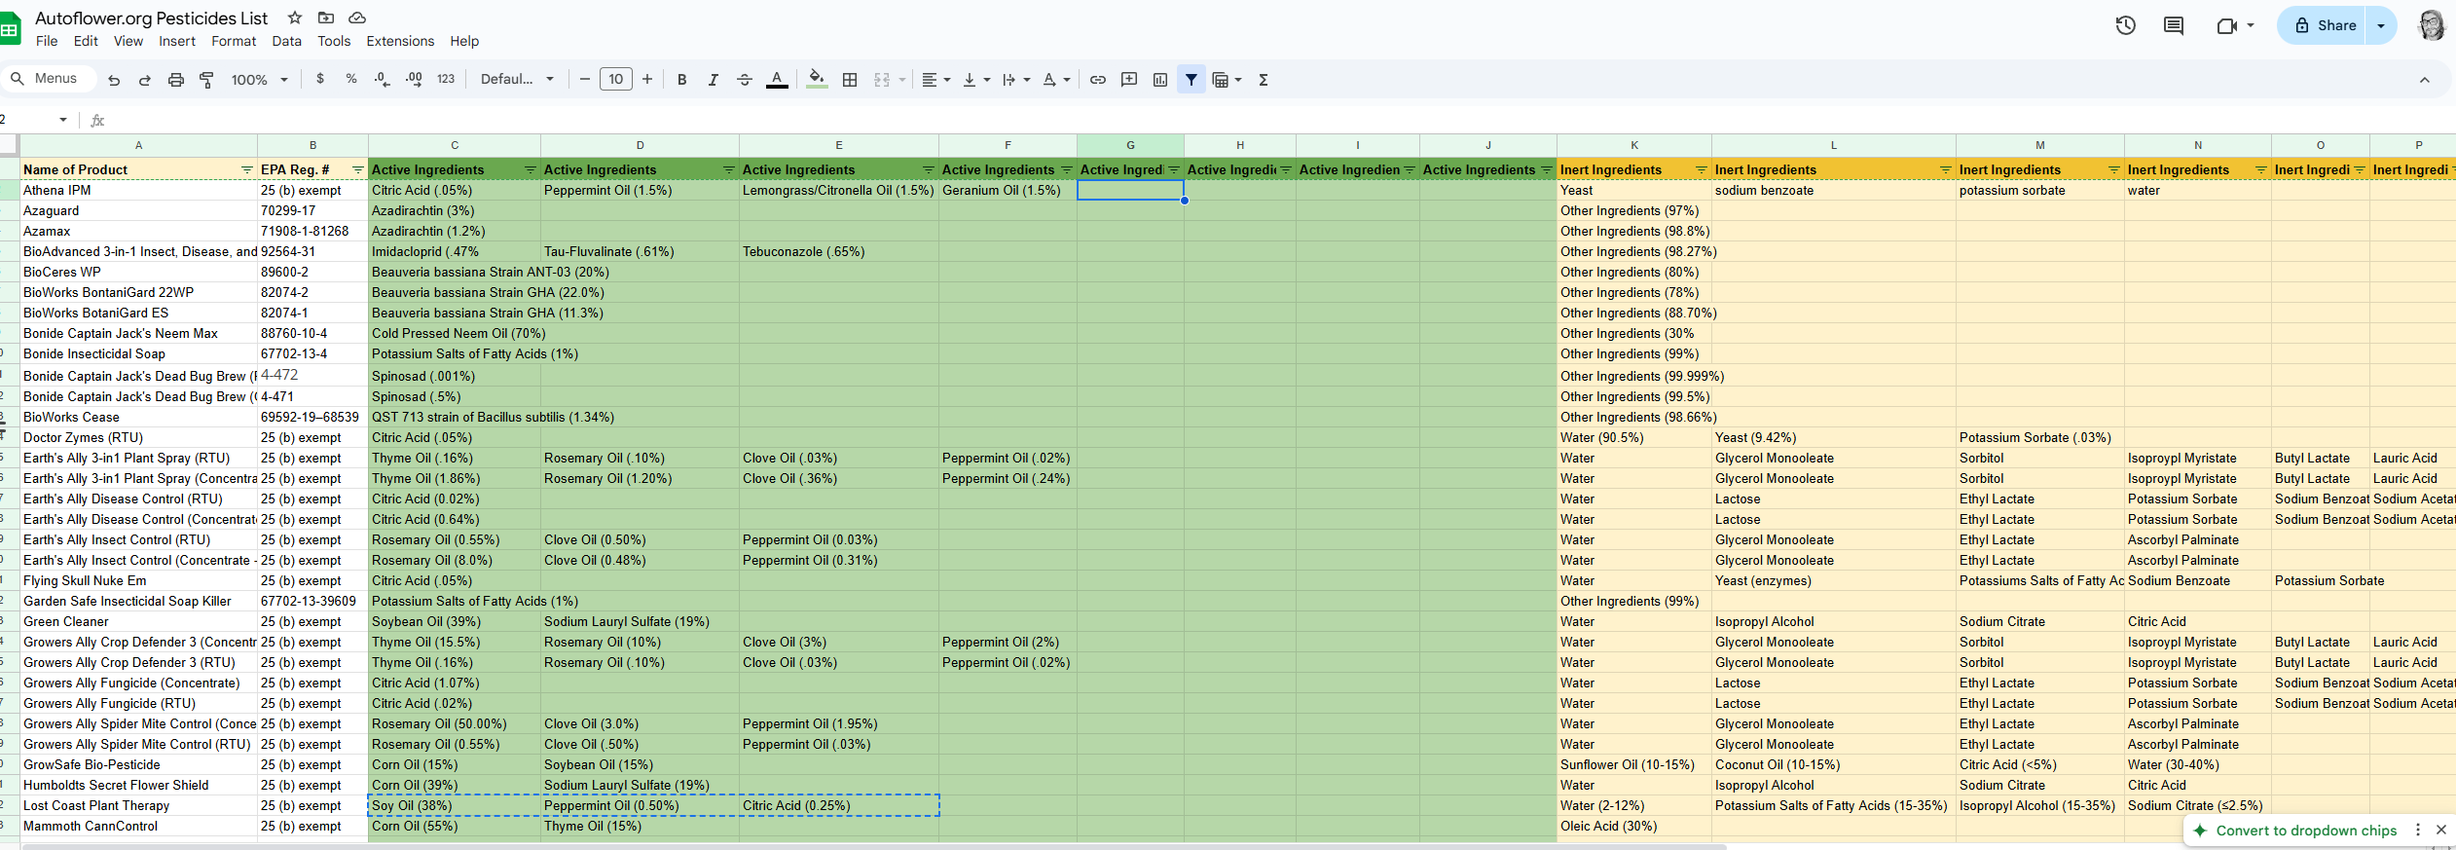The width and height of the screenshot is (2456, 850).
Task: Decrease decimal places
Action: (383, 79)
